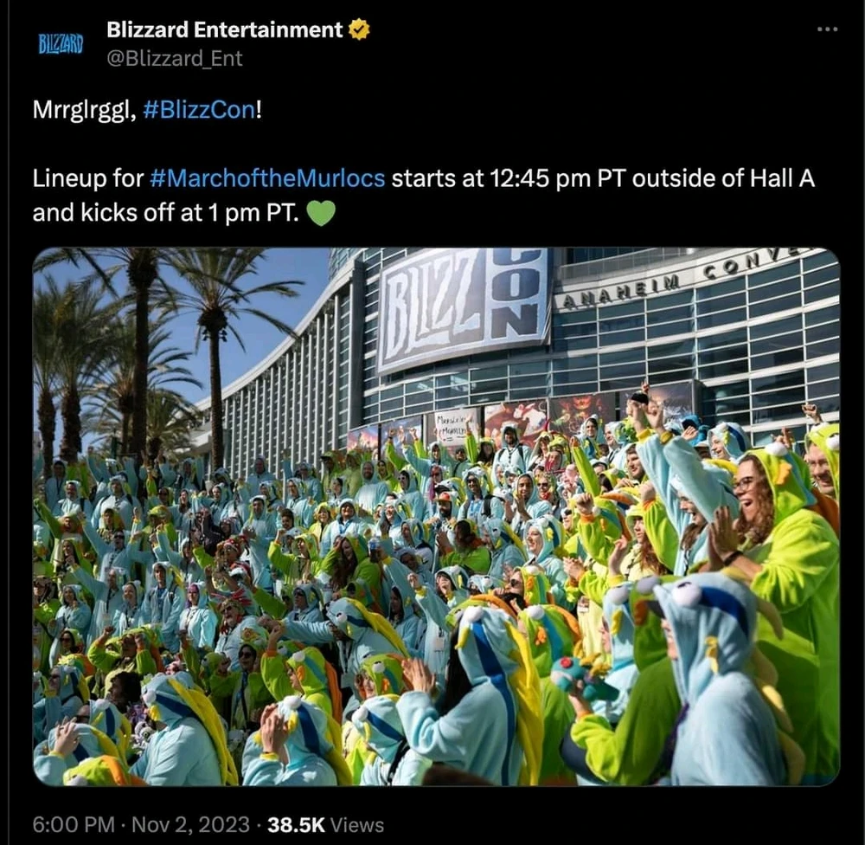The height and width of the screenshot is (845, 865).
Task: Open the Blizzard logo profile avatar
Action: (x=61, y=43)
